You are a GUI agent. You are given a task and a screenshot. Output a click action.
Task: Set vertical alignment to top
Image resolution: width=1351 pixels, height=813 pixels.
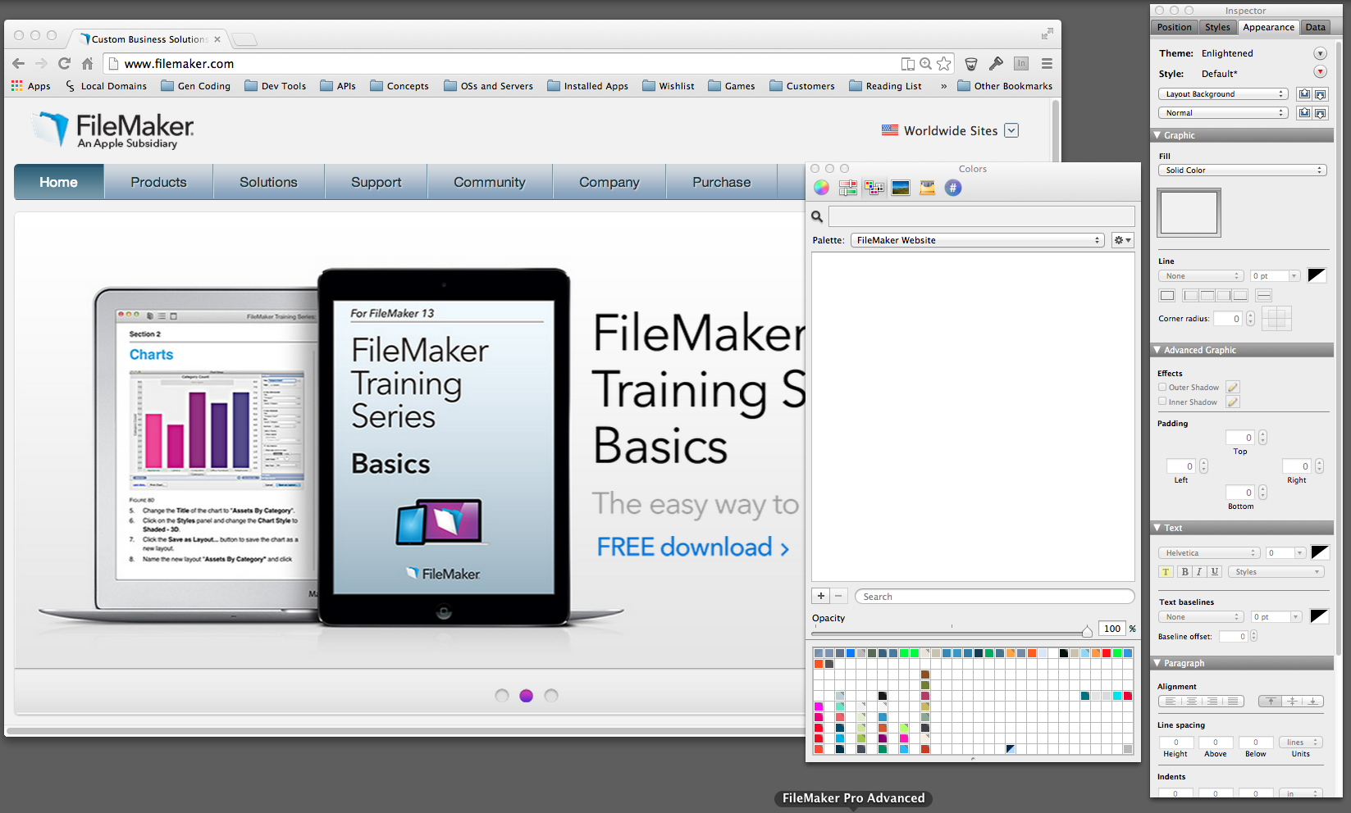[x=1271, y=701]
